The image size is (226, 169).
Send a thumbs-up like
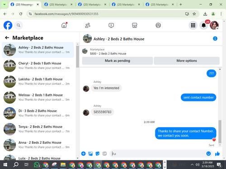pyautogui.click(x=217, y=154)
